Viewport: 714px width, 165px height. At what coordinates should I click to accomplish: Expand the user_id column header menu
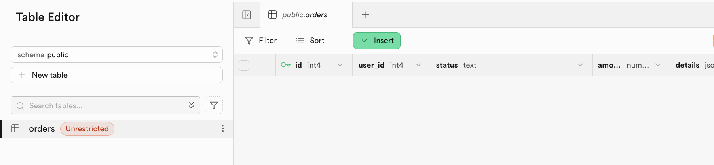click(418, 65)
